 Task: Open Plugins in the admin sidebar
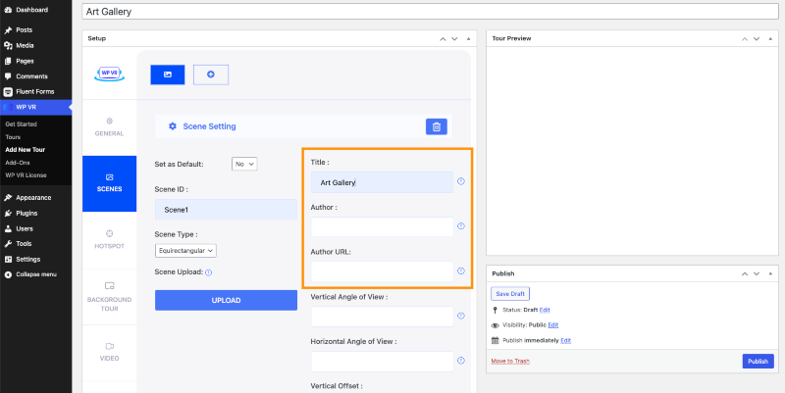pos(26,212)
